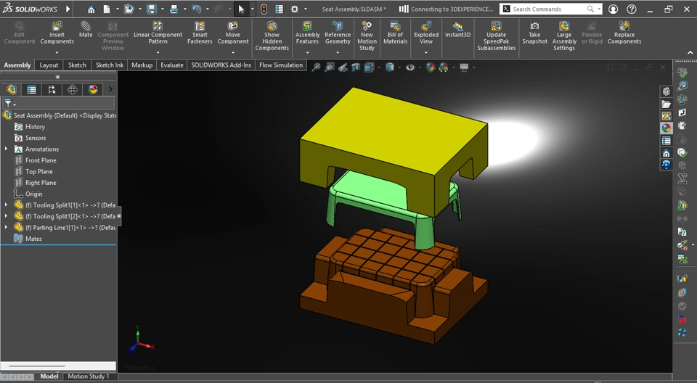Image resolution: width=697 pixels, height=383 pixels.
Task: Select Front Plane in the feature tree
Action: click(x=41, y=160)
